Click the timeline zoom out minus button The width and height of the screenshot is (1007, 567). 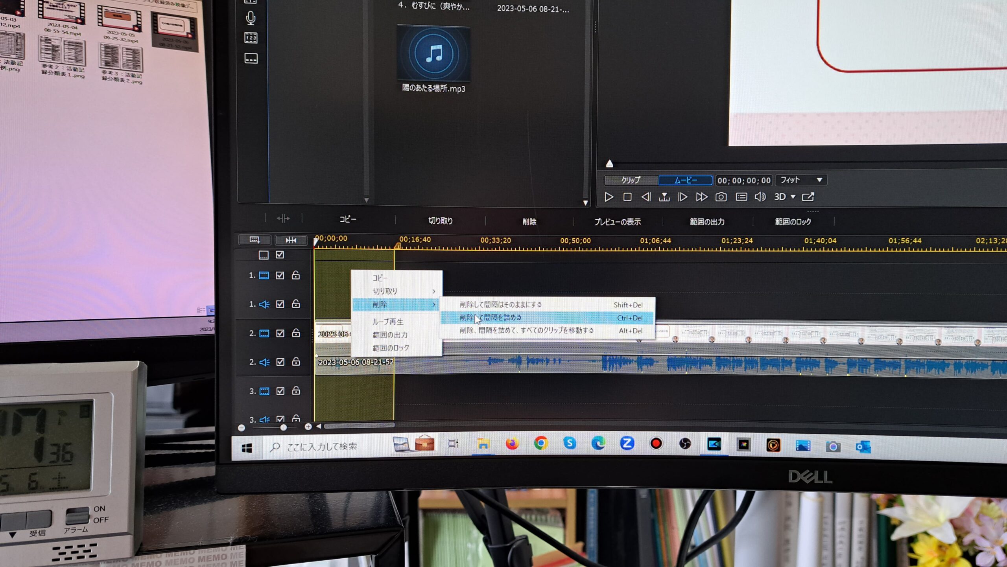pyautogui.click(x=242, y=428)
